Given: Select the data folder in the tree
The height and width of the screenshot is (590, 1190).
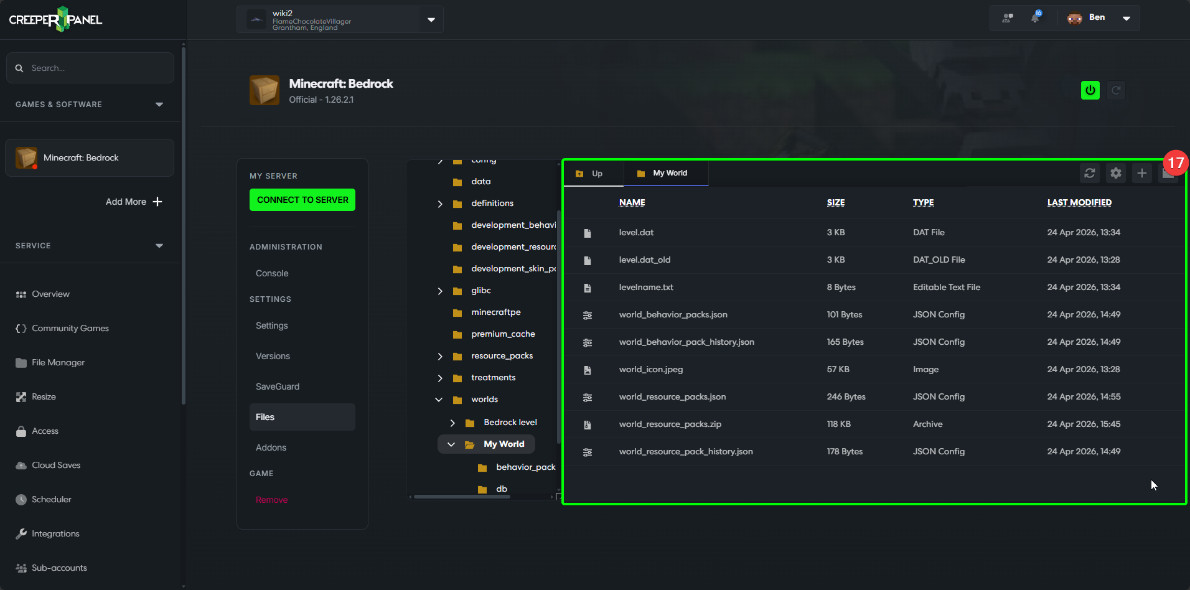Looking at the screenshot, I should pos(480,182).
